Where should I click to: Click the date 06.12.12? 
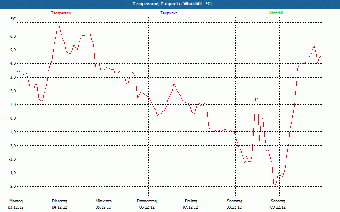tap(147, 207)
